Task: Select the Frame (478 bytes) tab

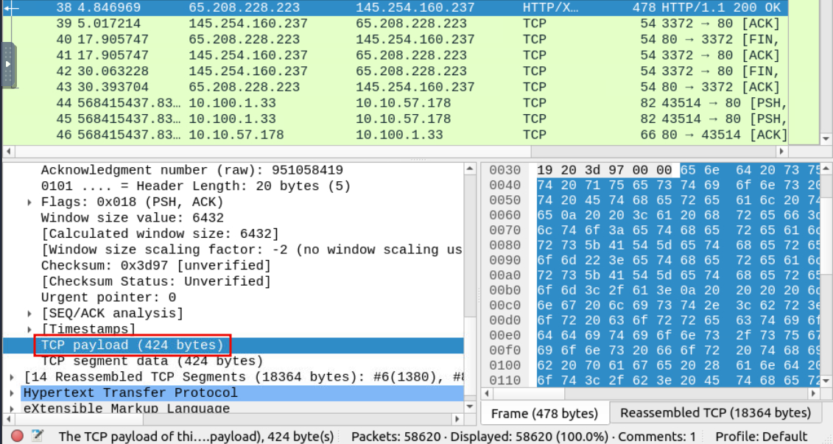Action: (x=544, y=414)
